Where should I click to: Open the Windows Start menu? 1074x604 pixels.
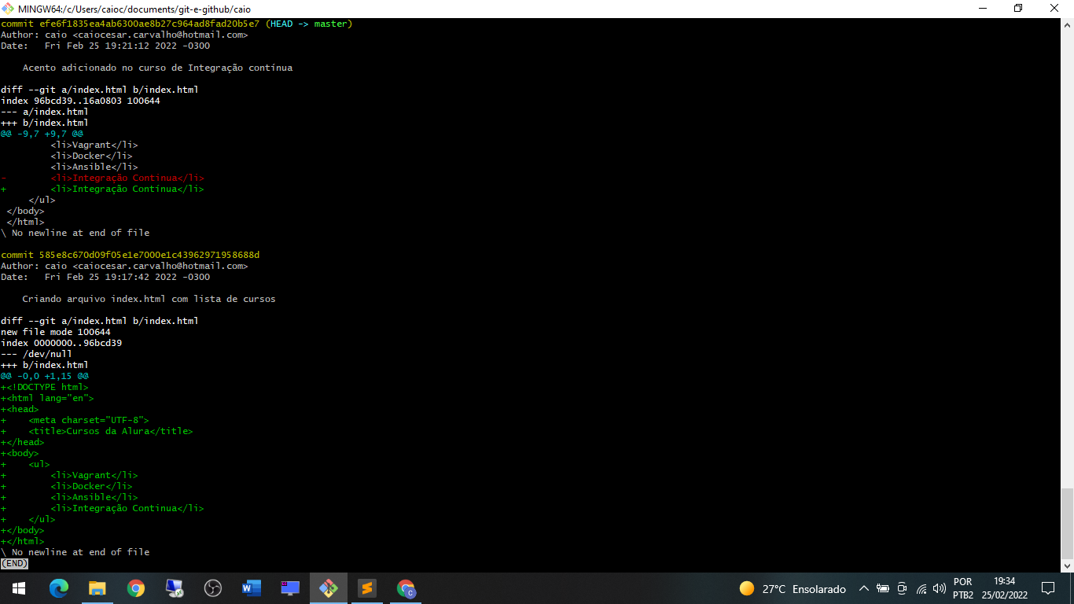(x=18, y=588)
